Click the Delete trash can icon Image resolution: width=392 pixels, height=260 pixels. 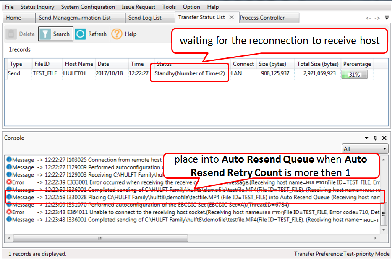pyautogui.click(x=12, y=34)
